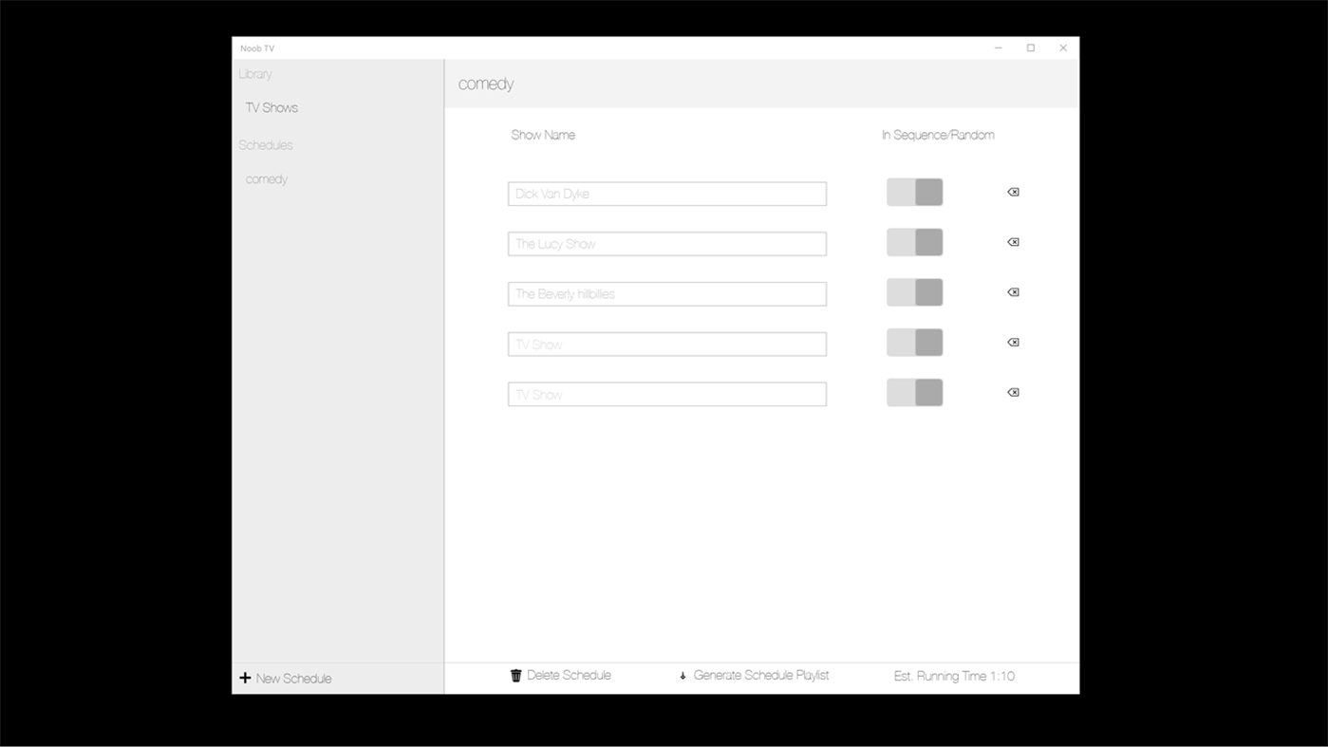Click the down-arrow icon beside Generate Schedule Playlist

click(x=683, y=676)
